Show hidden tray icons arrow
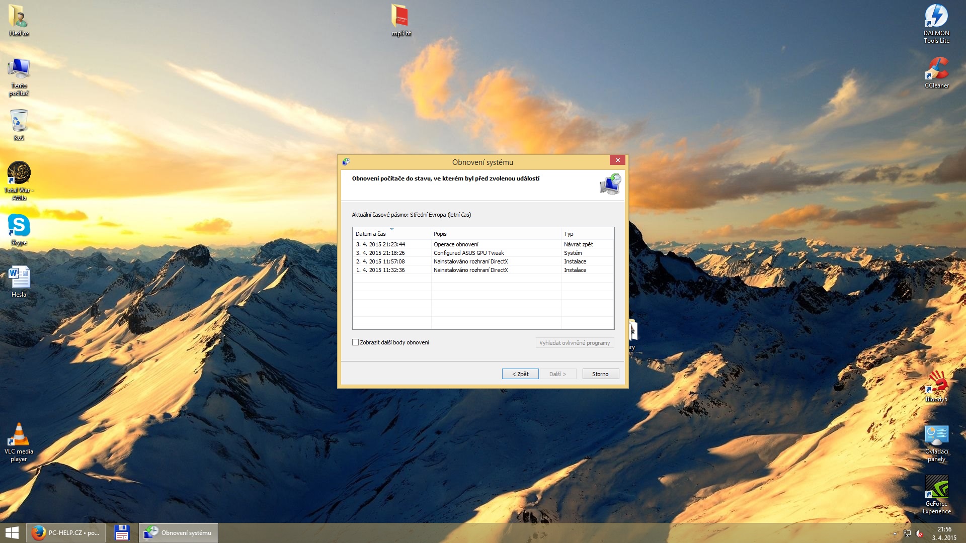 point(895,533)
